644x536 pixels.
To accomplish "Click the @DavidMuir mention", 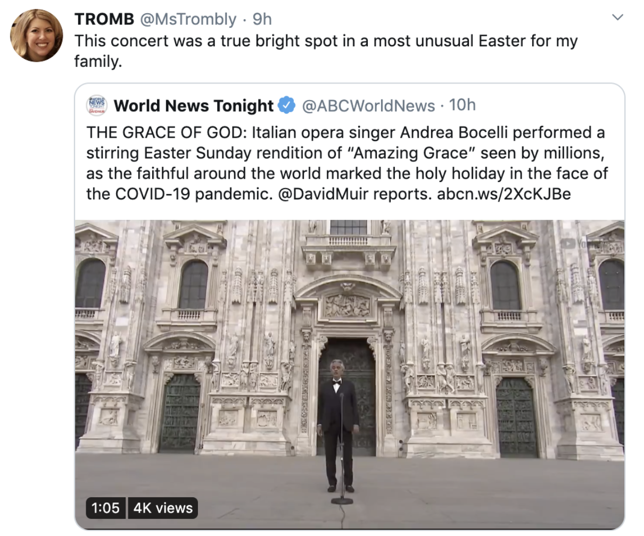I will click(x=323, y=194).
